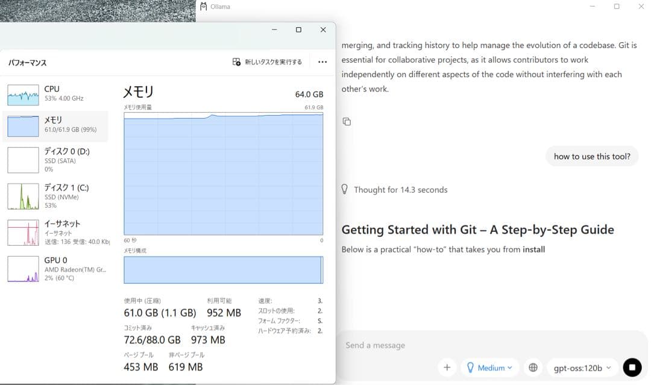The height and width of the screenshot is (385, 651).
Task: Click the memory composition bar
Action: pyautogui.click(x=223, y=270)
